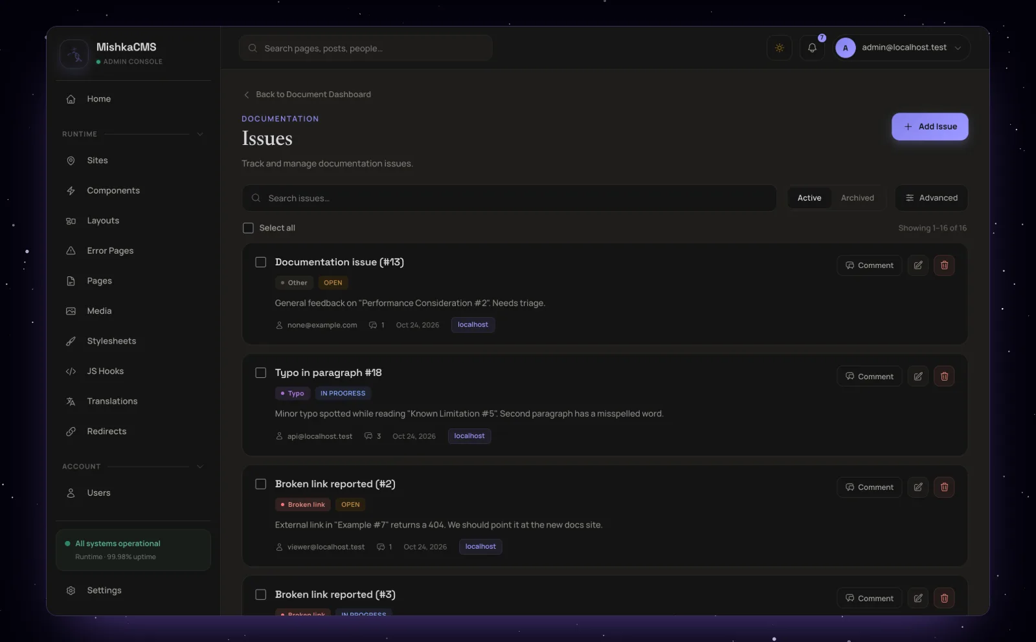Edit the Documentation issue (#13)
1036x642 pixels.
click(918, 265)
